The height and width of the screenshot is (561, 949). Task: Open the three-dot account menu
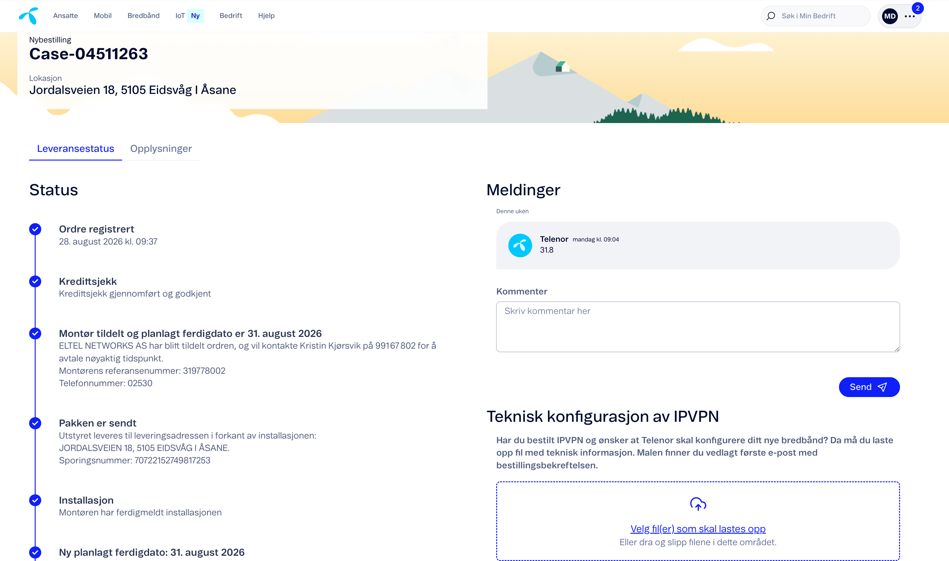point(910,16)
